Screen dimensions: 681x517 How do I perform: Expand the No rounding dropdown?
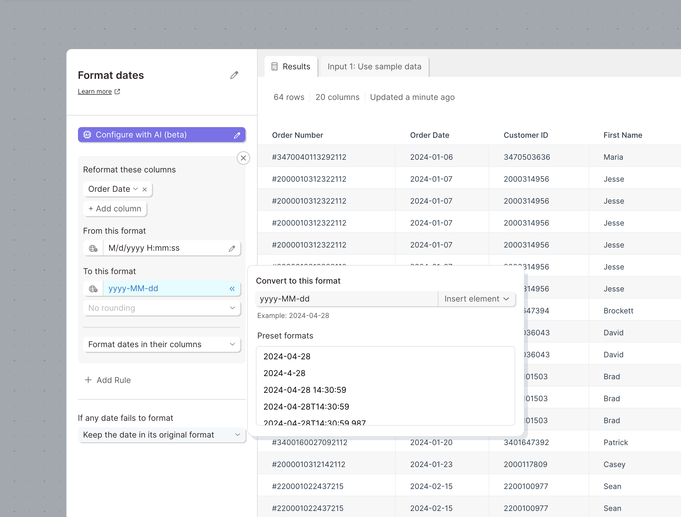[x=162, y=308]
